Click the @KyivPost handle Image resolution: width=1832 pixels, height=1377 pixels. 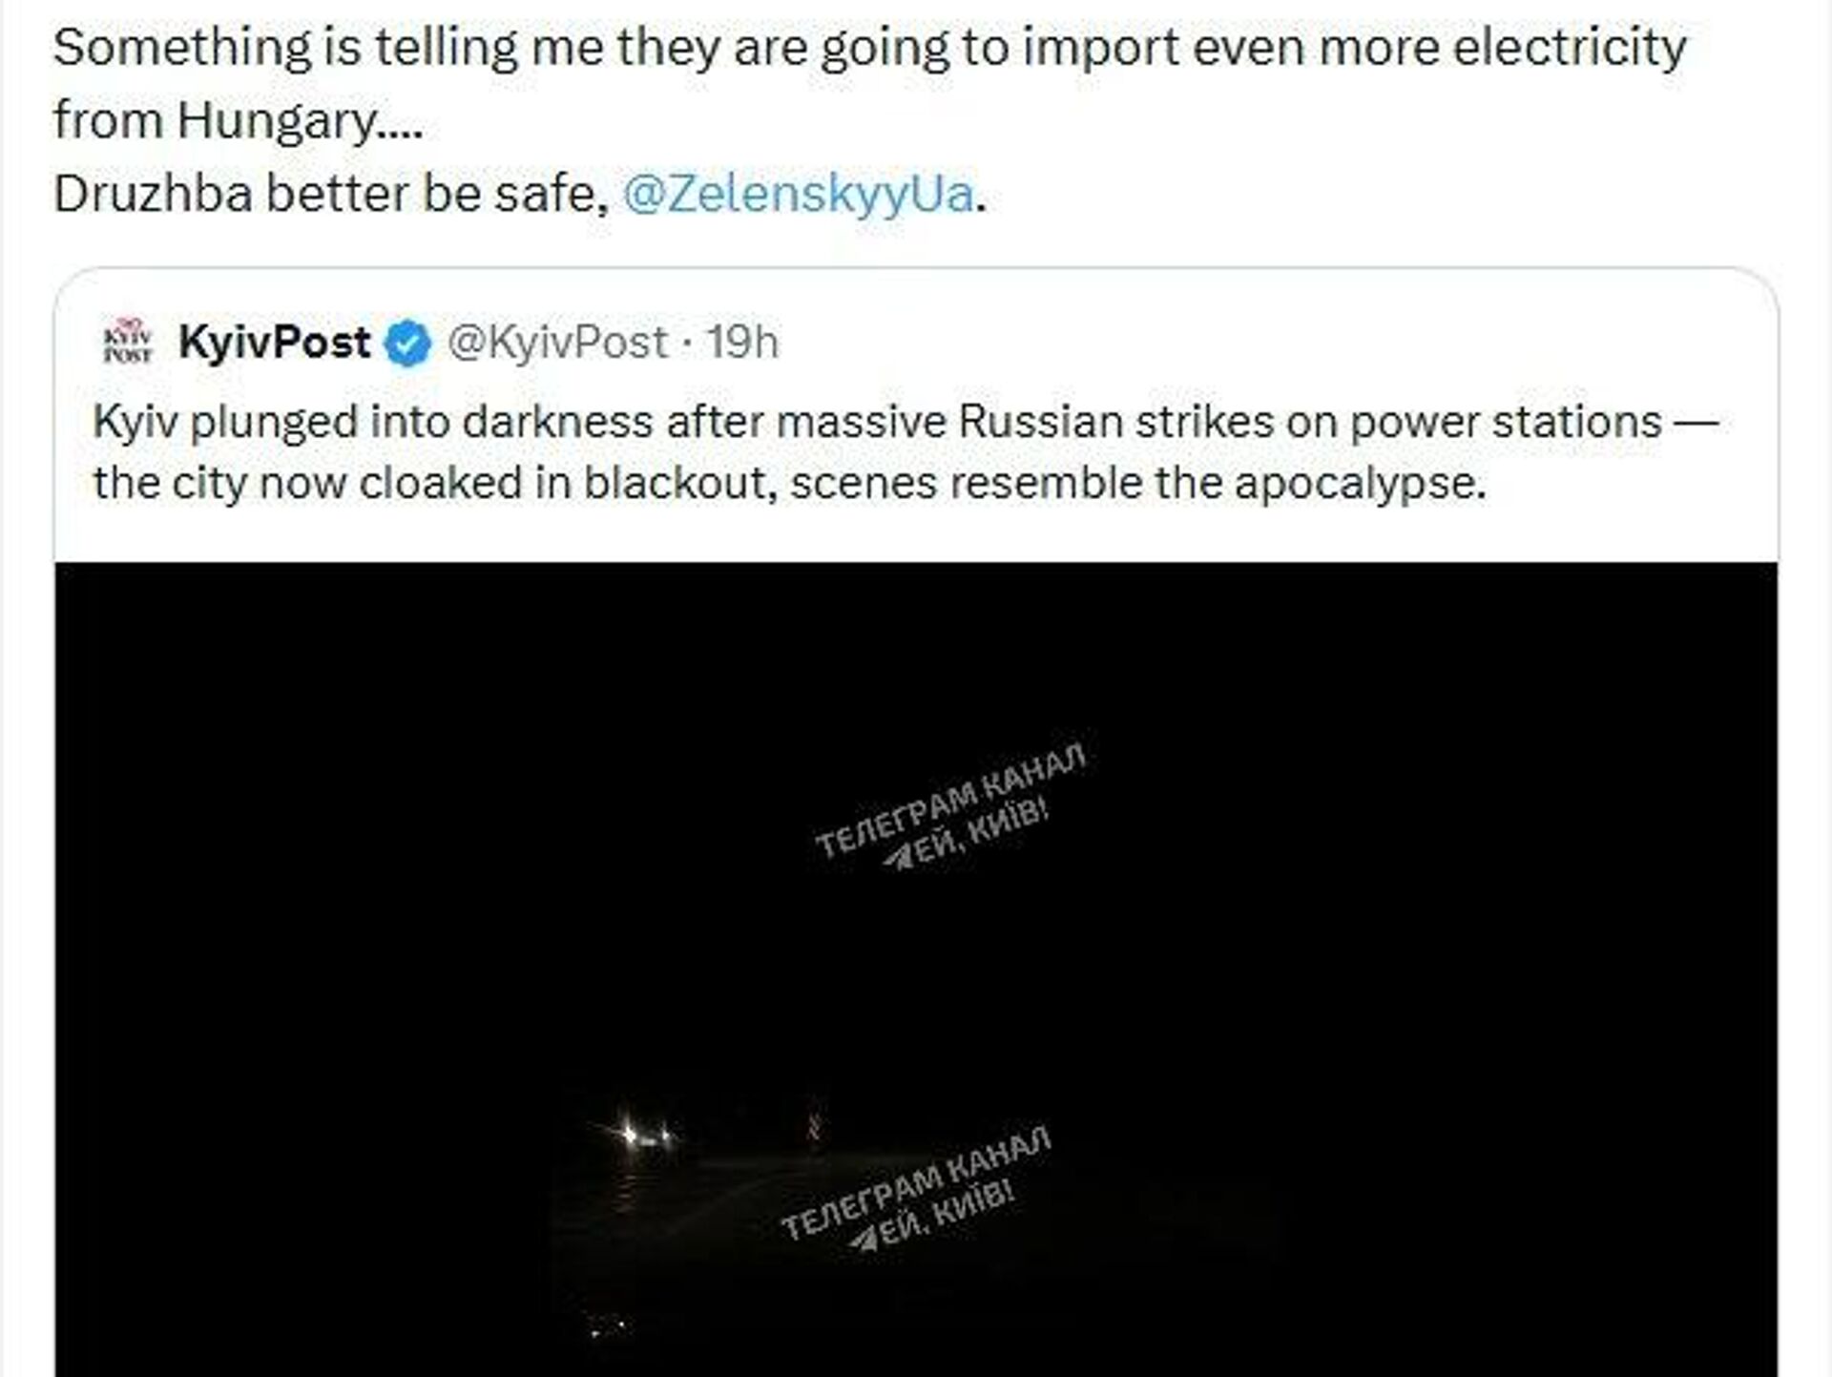[557, 342]
